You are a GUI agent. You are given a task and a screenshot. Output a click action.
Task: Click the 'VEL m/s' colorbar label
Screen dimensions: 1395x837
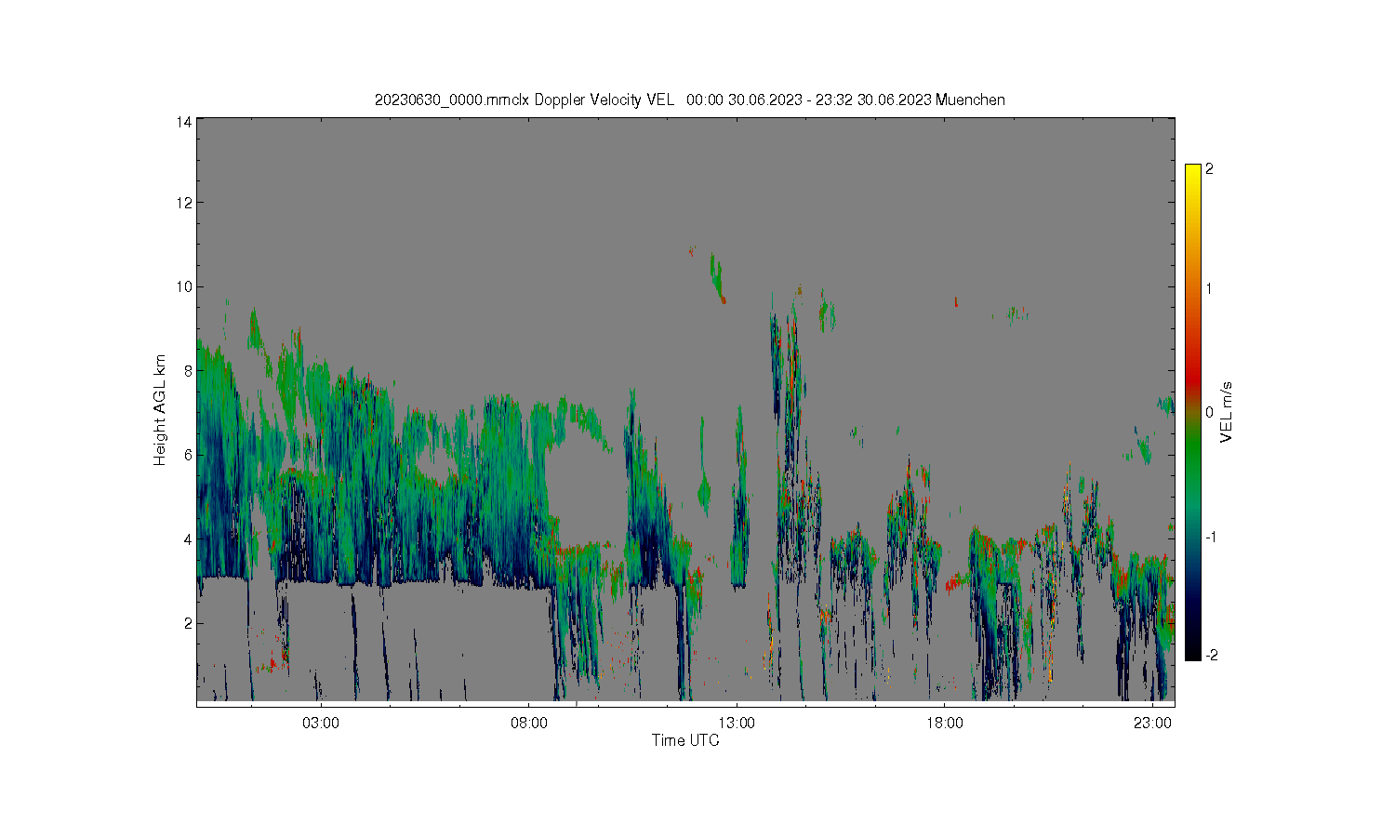click(1228, 412)
